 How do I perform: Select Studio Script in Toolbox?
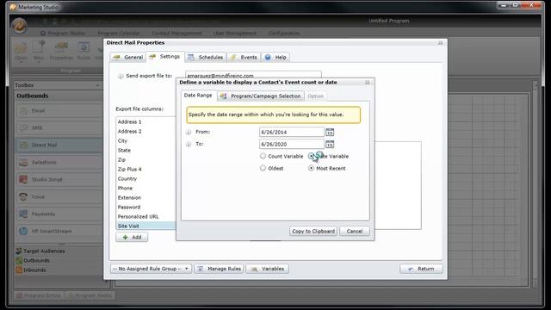59,180
